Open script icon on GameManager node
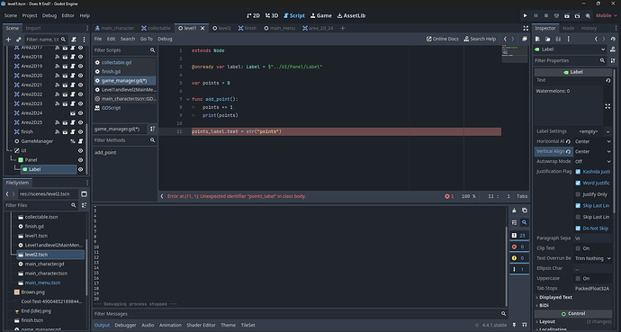Screen dimensions: 621x332 (x=80, y=141)
